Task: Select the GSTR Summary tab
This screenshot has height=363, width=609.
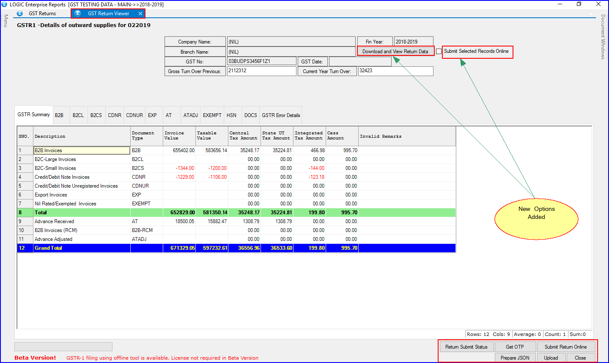Action: (x=34, y=115)
